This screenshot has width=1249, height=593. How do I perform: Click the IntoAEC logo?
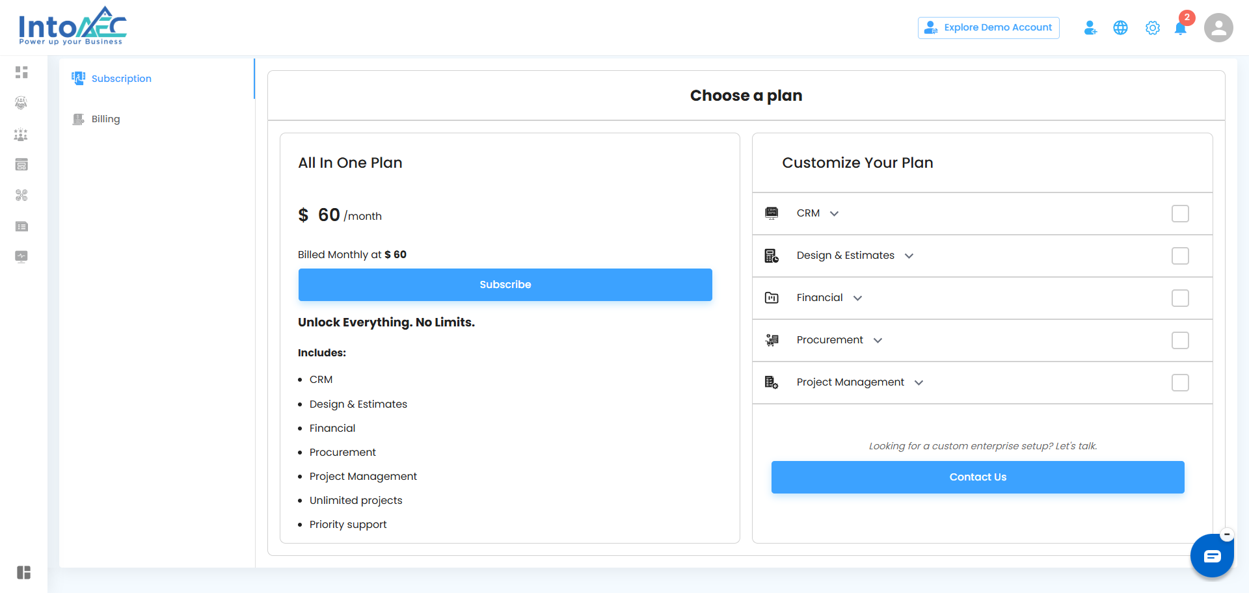click(x=72, y=27)
